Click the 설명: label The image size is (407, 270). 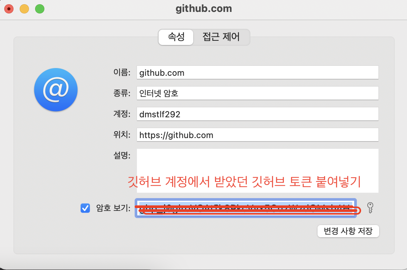click(122, 155)
